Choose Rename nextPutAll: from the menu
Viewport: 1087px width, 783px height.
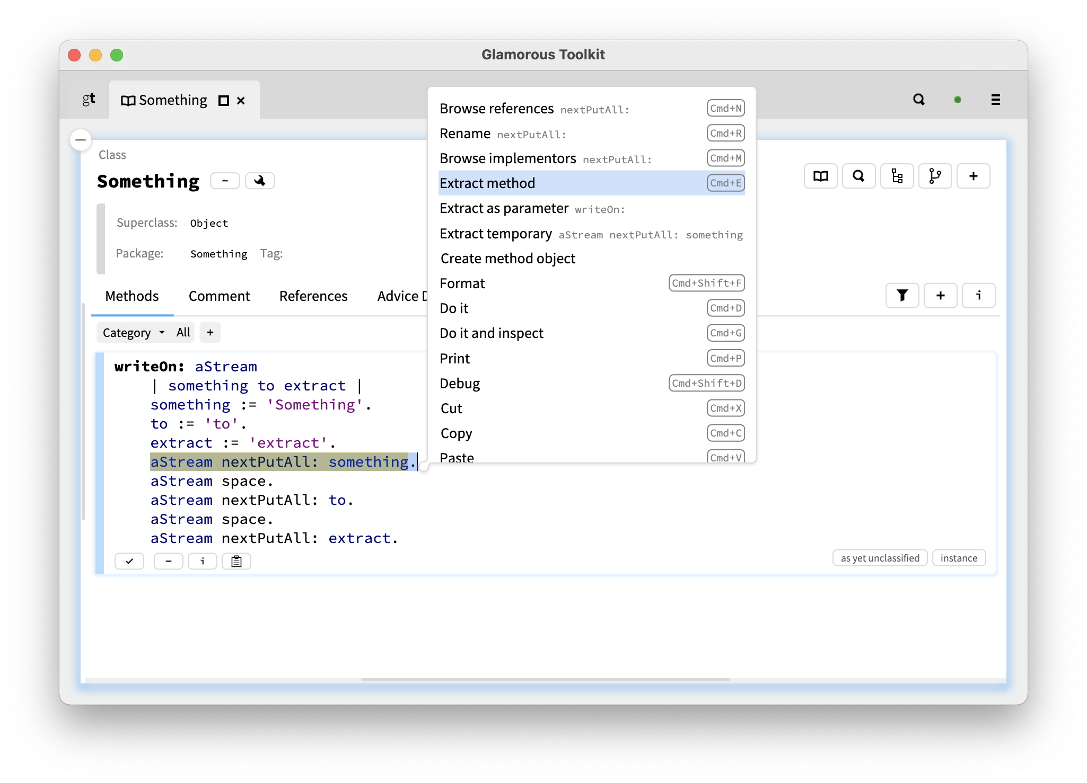592,134
